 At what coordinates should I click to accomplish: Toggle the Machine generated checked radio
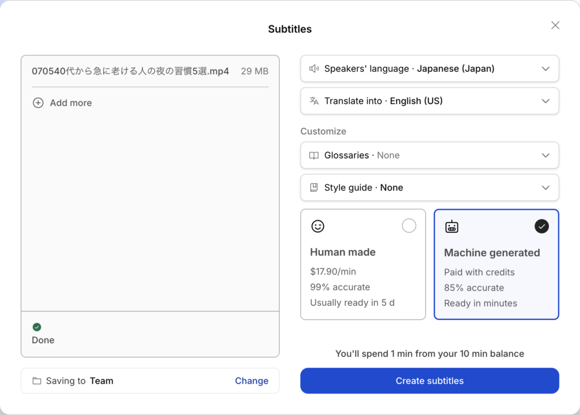pyautogui.click(x=541, y=226)
